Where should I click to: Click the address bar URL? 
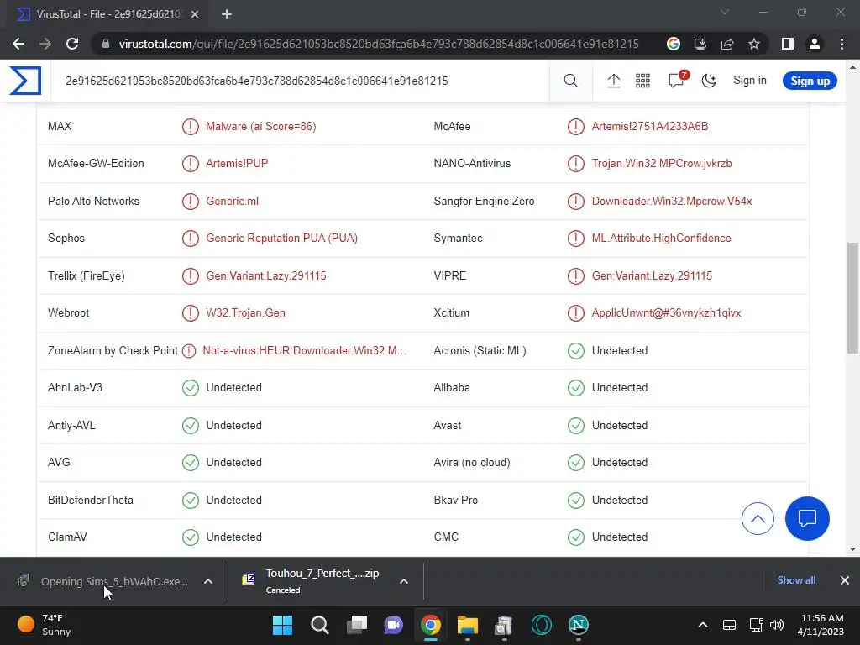pyautogui.click(x=379, y=44)
